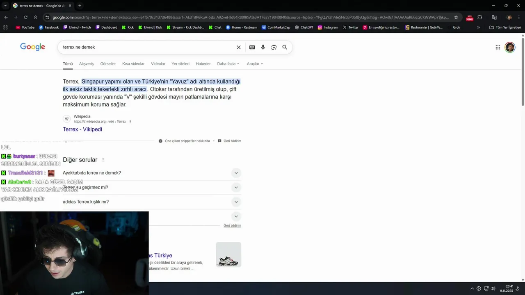Screen dimensions: 525x295
Task: View site information in the address bar
Action: point(47,17)
